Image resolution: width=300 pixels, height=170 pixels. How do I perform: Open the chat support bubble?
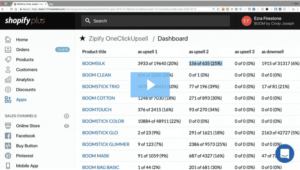tap(285, 153)
